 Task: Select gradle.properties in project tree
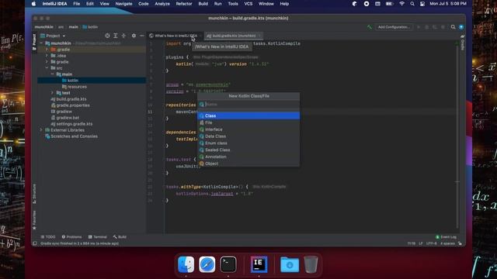(70, 105)
